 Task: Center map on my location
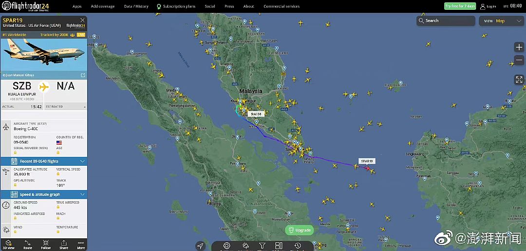(x=200, y=246)
